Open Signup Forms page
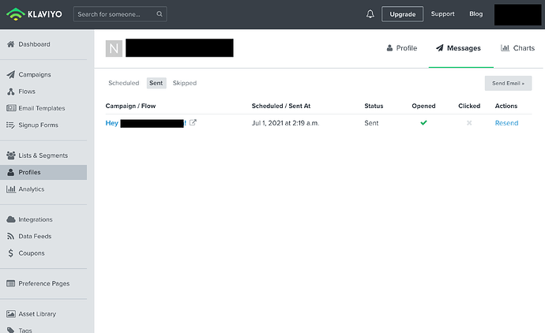The width and height of the screenshot is (545, 333). (38, 125)
